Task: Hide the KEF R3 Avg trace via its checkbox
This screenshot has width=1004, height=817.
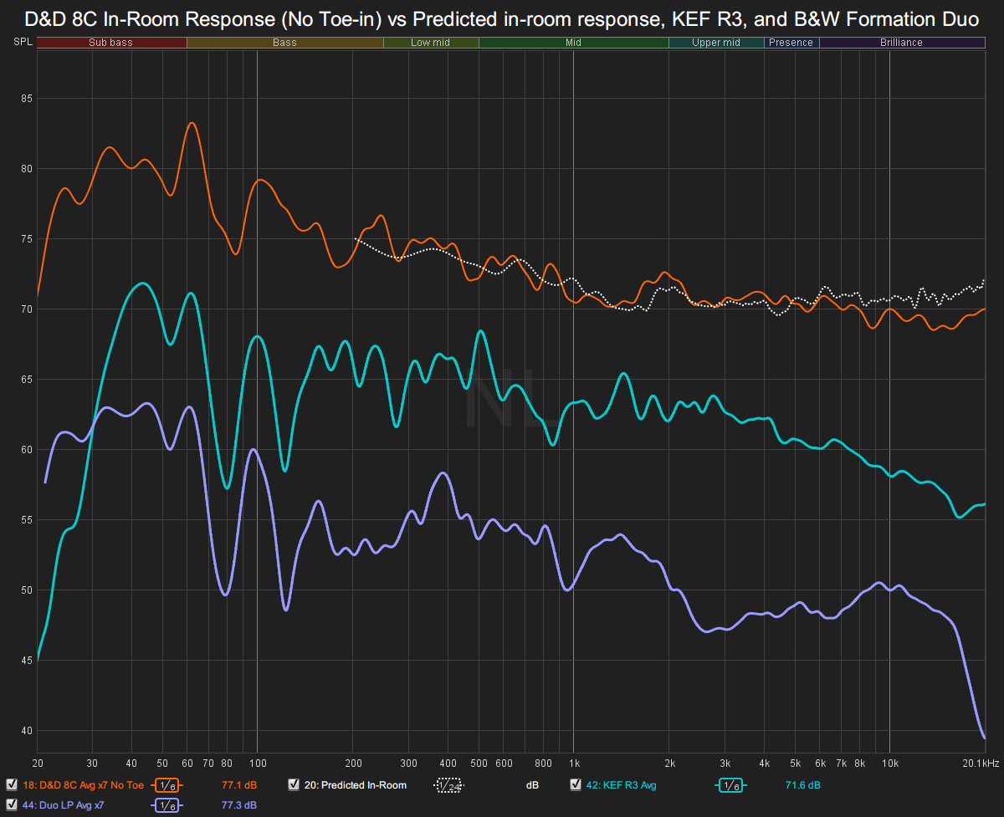Action: coord(576,785)
